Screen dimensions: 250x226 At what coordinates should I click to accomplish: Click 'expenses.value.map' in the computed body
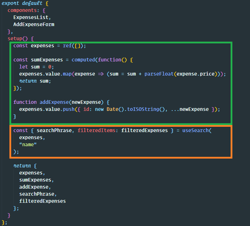(x=45, y=74)
